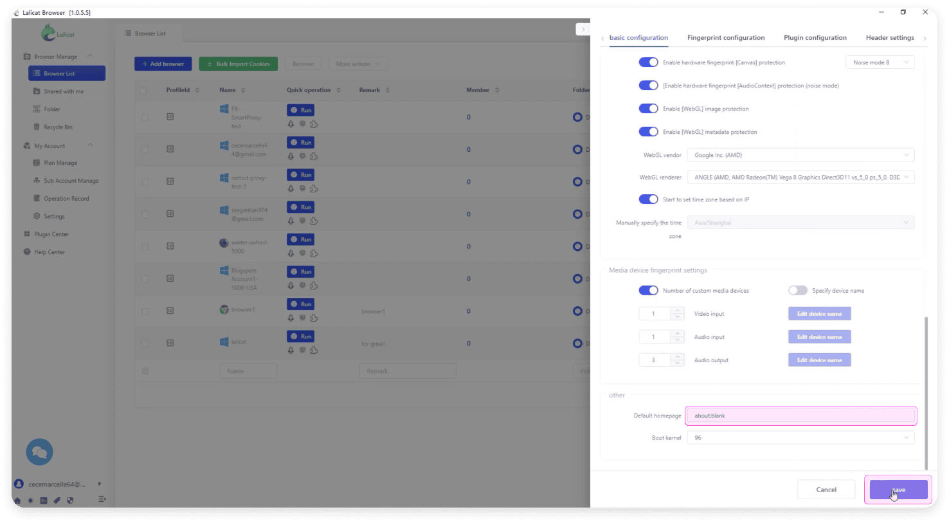Click Edit device name for Audio output
Image resolution: width=949 pixels, height=523 pixels.
[819, 360]
